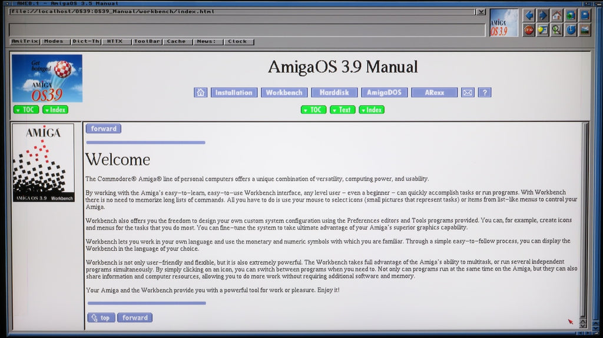Expand the center Text green dropdown
The image size is (603, 338).
pos(342,110)
